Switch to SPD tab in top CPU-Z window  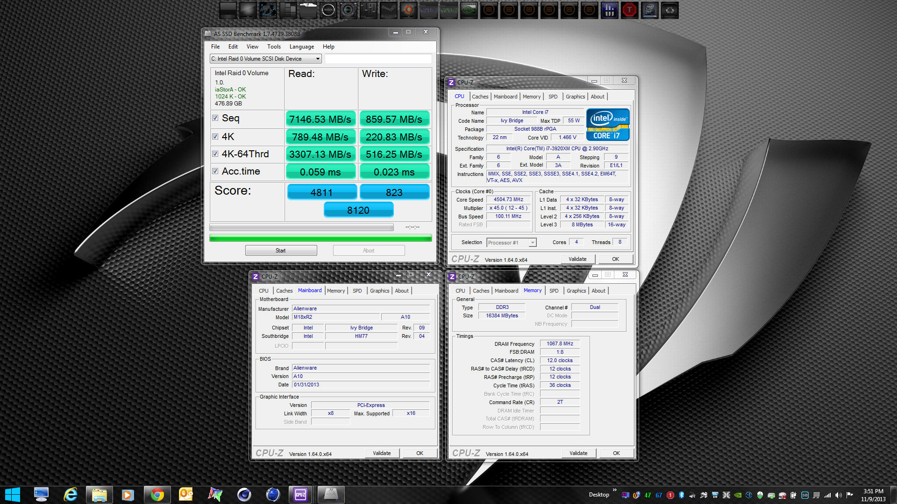point(553,97)
